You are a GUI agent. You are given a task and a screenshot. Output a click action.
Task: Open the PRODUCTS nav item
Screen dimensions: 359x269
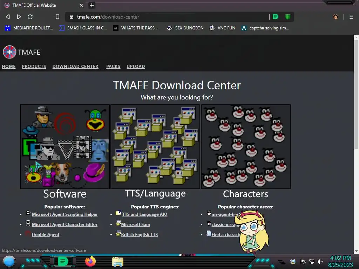34,66
